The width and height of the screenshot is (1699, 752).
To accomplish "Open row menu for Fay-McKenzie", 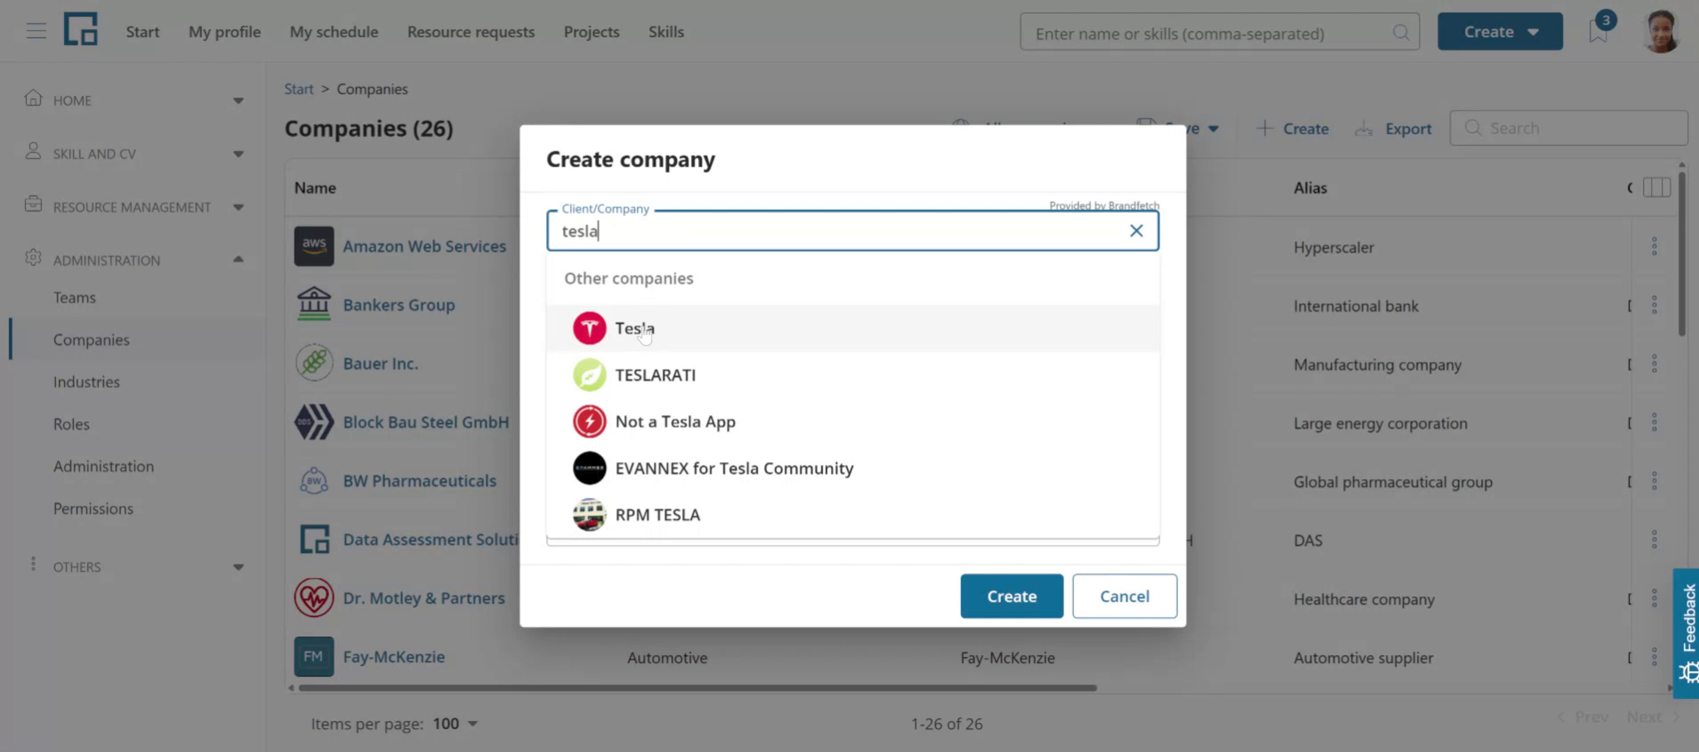I will [1654, 657].
